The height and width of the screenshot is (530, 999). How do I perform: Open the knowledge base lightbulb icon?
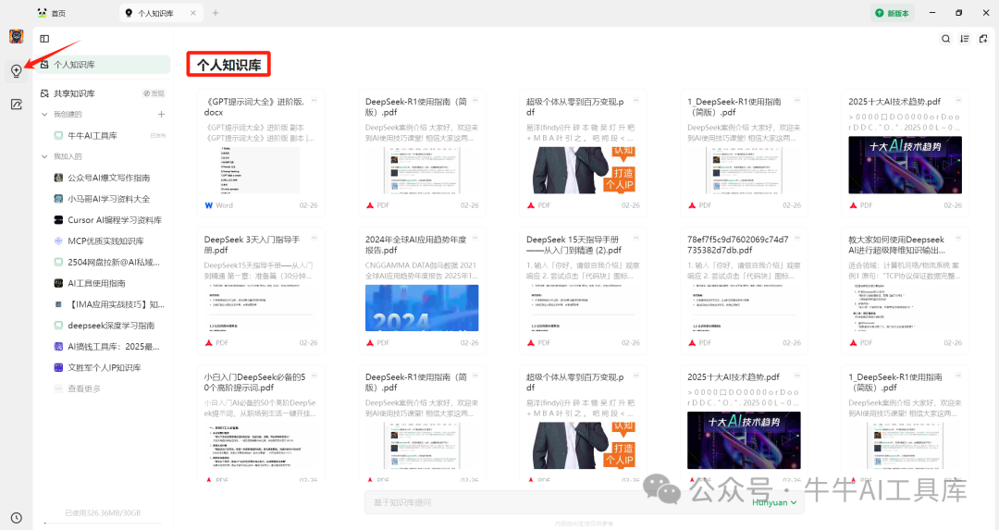(x=17, y=70)
